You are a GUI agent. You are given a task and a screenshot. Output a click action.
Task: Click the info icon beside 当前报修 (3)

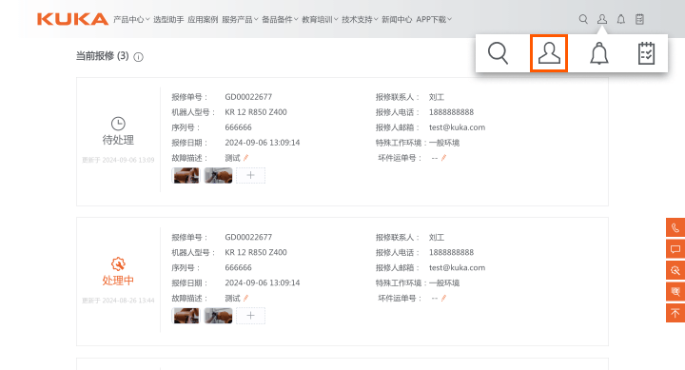(139, 57)
